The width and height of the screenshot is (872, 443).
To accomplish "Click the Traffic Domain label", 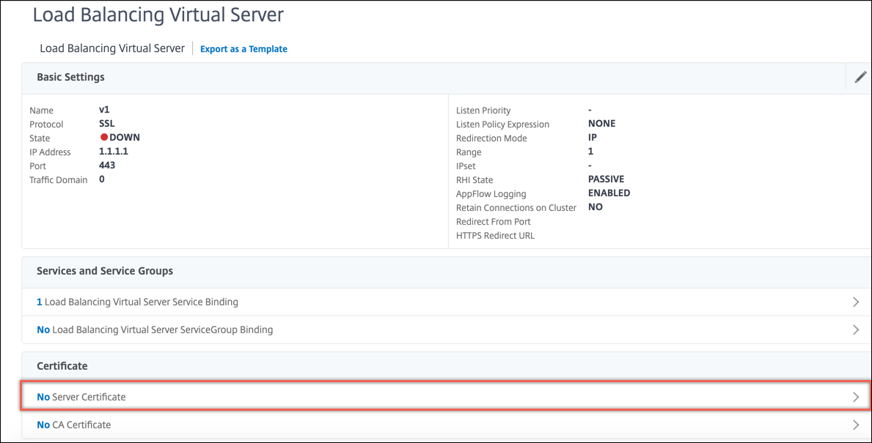I will pos(59,180).
